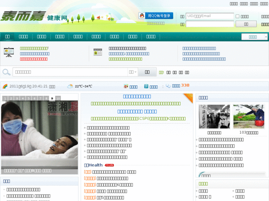Screen dimensions: 269x201
Task: Tick the checkbox beside the UID field
Action: click(x=238, y=16)
